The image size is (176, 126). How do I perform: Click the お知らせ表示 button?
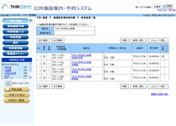click(x=16, y=95)
